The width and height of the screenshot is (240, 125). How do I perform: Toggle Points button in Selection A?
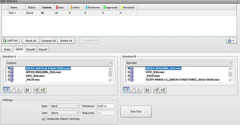point(19,90)
